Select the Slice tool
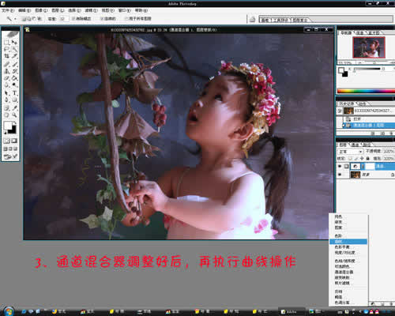 [14, 56]
